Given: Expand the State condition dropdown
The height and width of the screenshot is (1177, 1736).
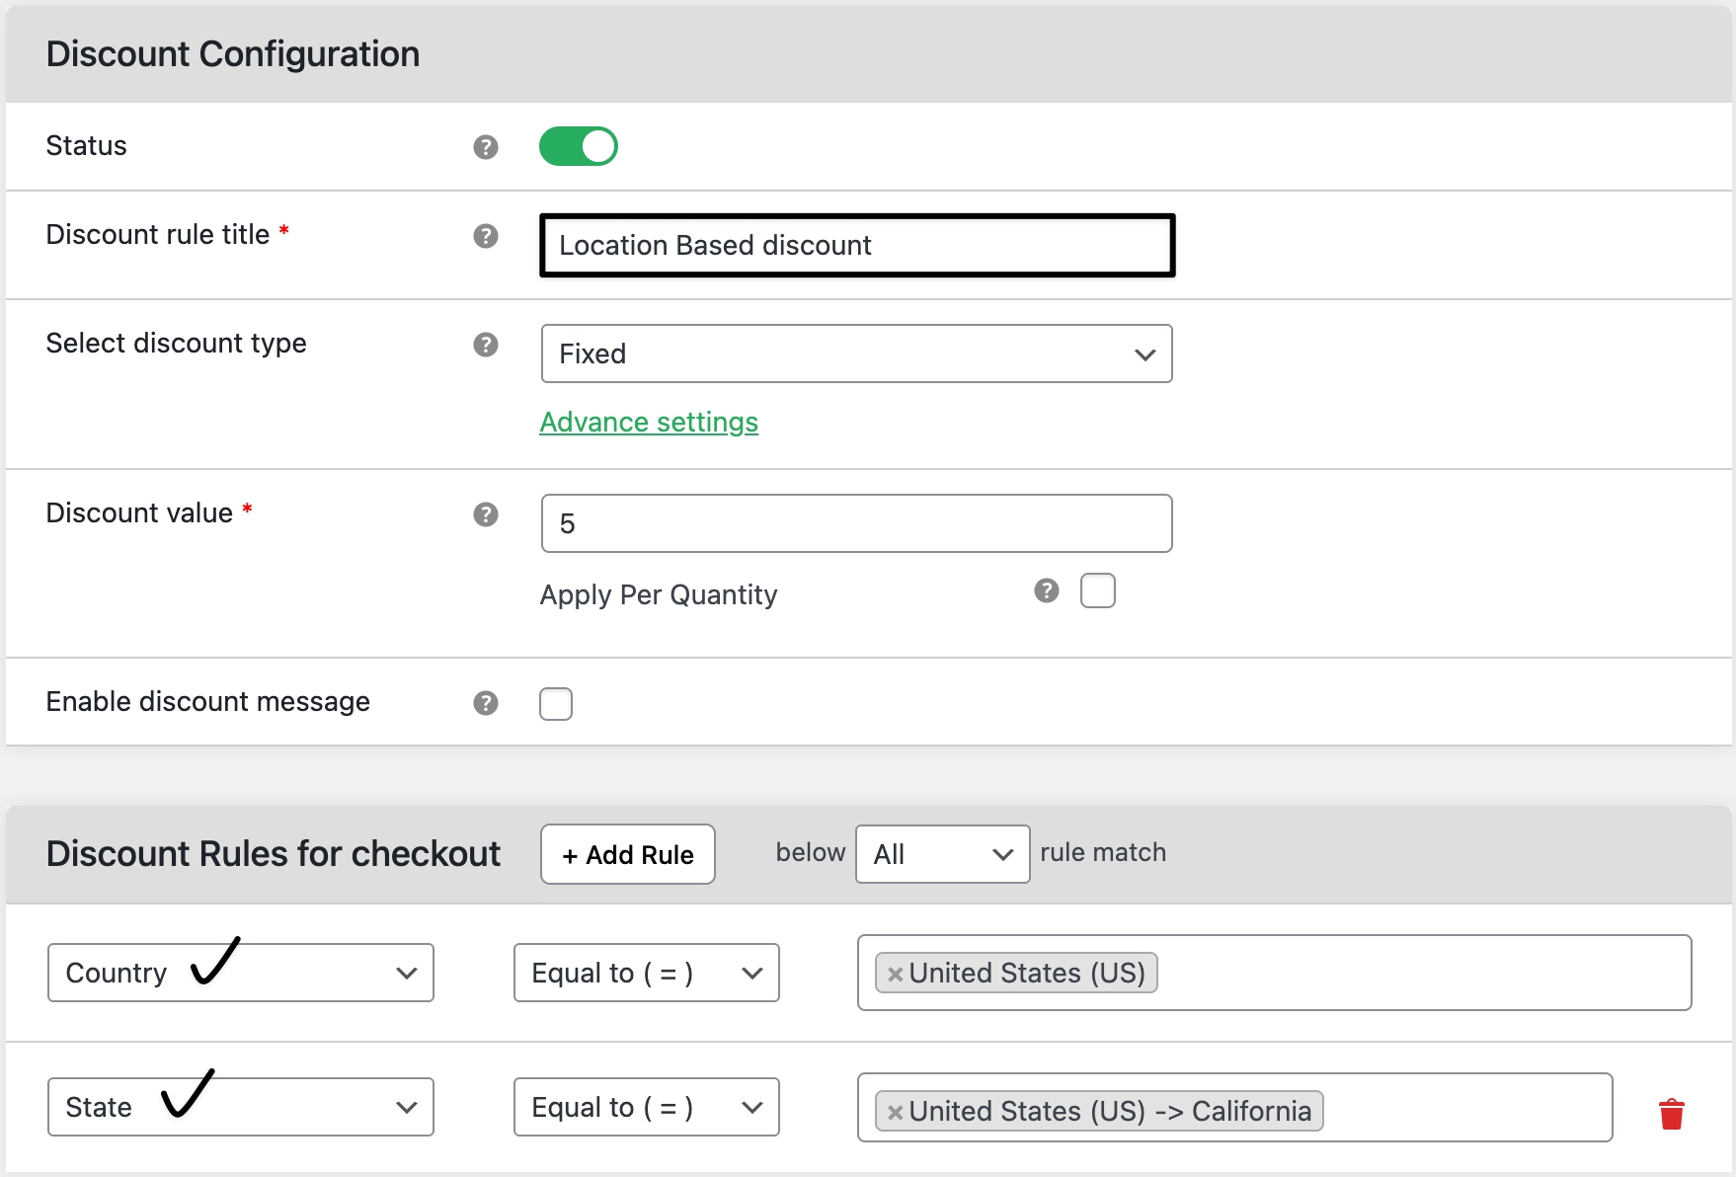Looking at the screenshot, I should (x=240, y=1107).
